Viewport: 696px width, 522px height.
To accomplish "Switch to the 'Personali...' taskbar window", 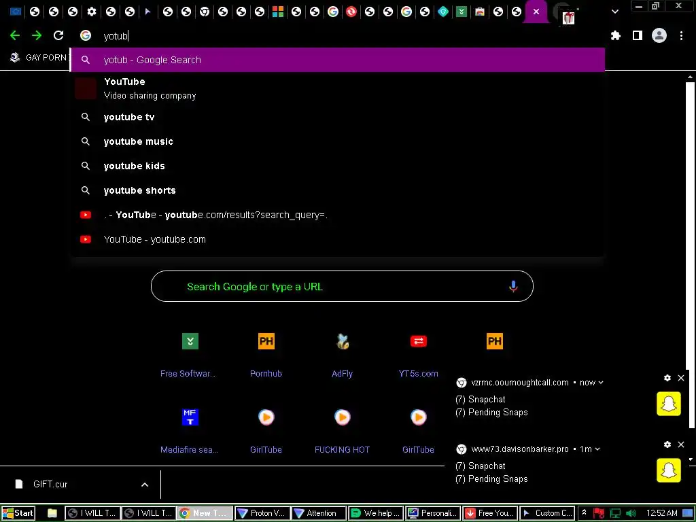I will click(x=432, y=513).
